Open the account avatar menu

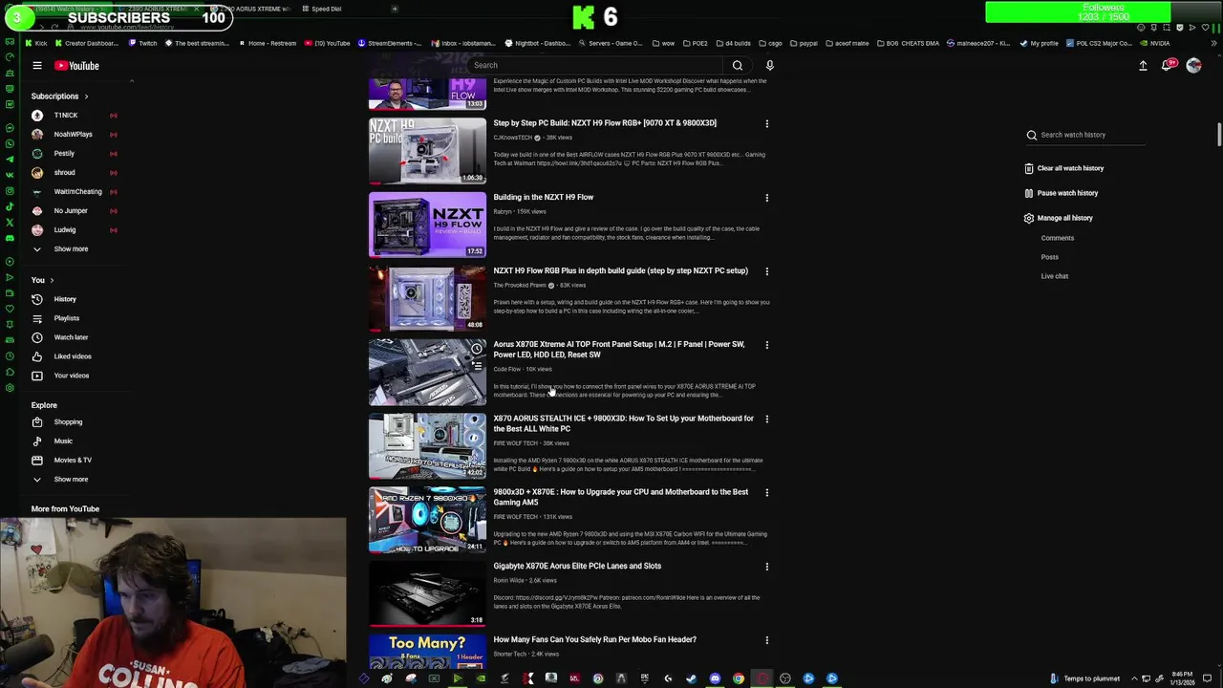click(1193, 66)
